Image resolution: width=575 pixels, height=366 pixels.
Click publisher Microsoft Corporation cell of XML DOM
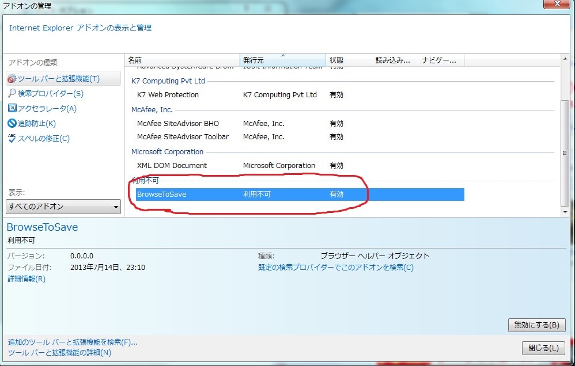coord(279,166)
